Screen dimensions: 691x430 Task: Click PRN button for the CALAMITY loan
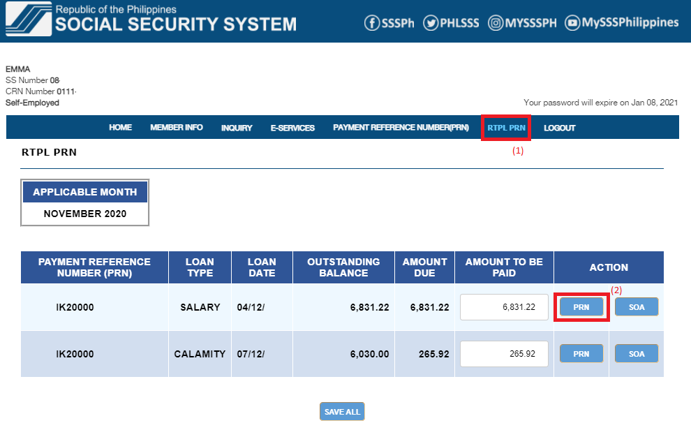tap(581, 353)
